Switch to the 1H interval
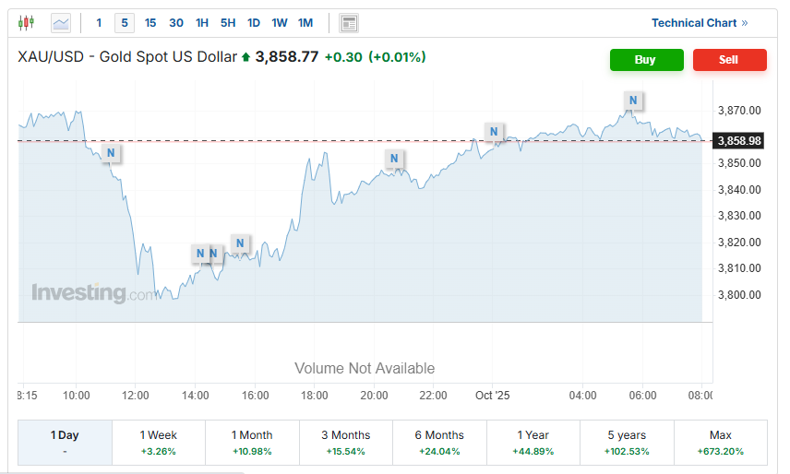Viewport: 790px width, 474px height. click(202, 23)
